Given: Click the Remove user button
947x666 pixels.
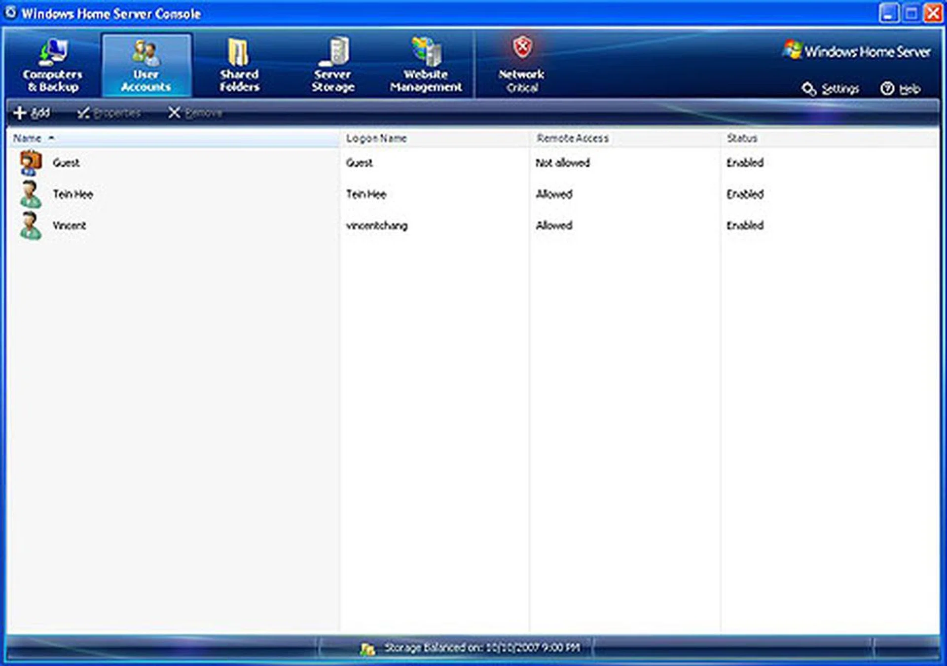Looking at the screenshot, I should pos(196,112).
